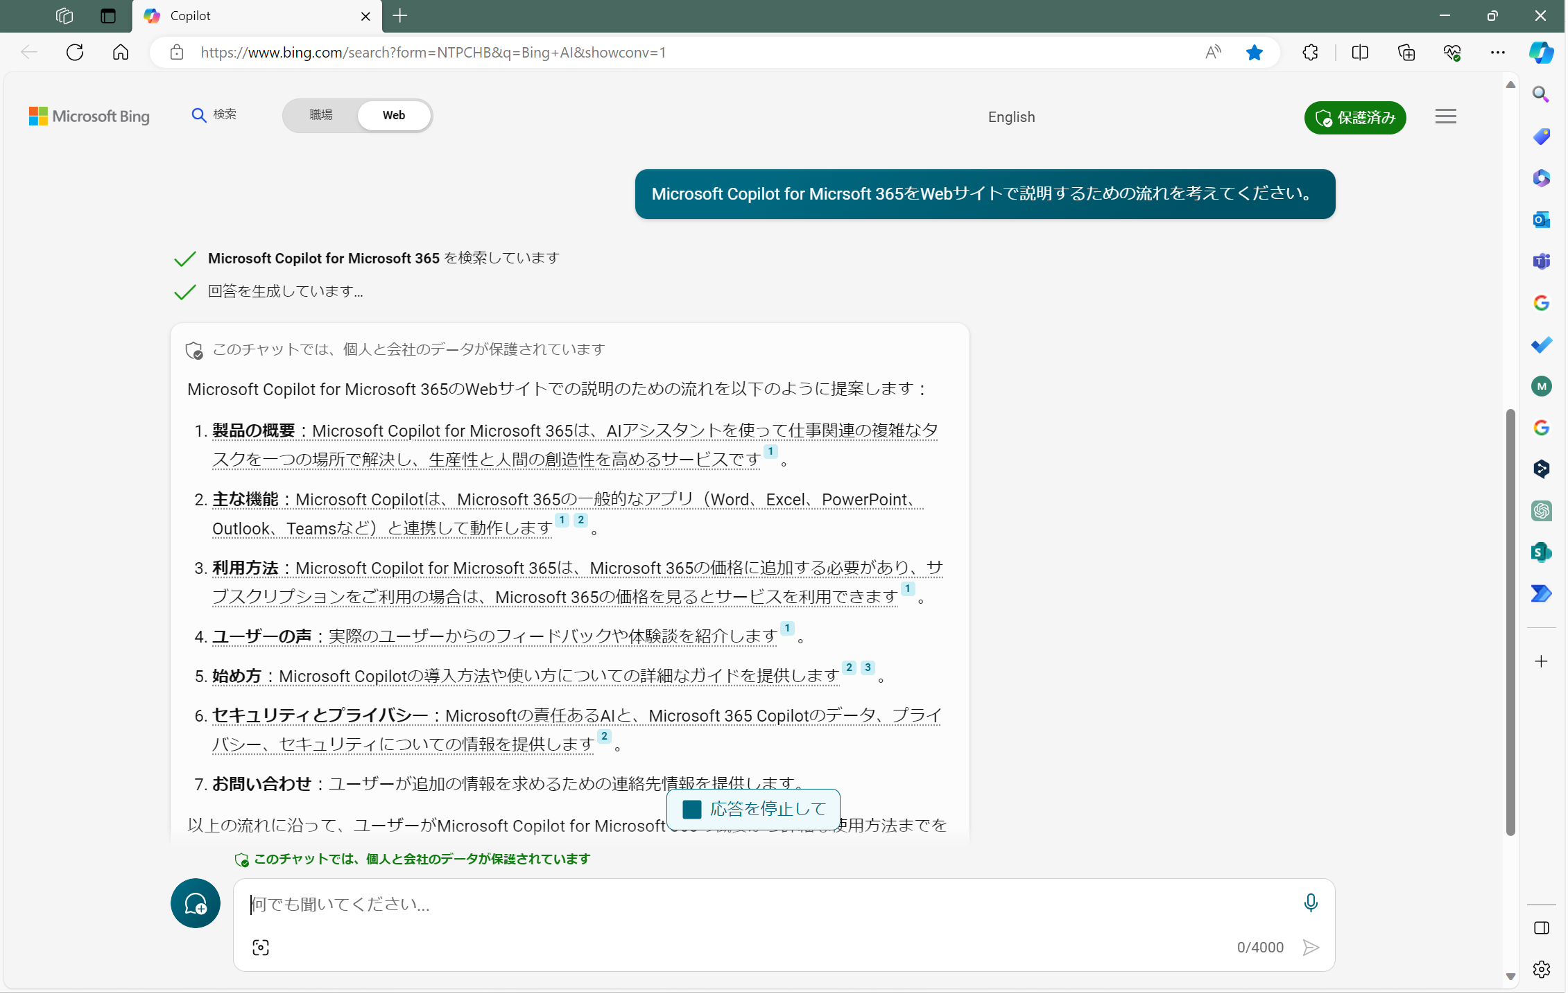Open sidebar Teams icon

(1541, 261)
